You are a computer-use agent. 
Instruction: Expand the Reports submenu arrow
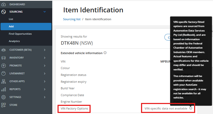coord(45,89)
